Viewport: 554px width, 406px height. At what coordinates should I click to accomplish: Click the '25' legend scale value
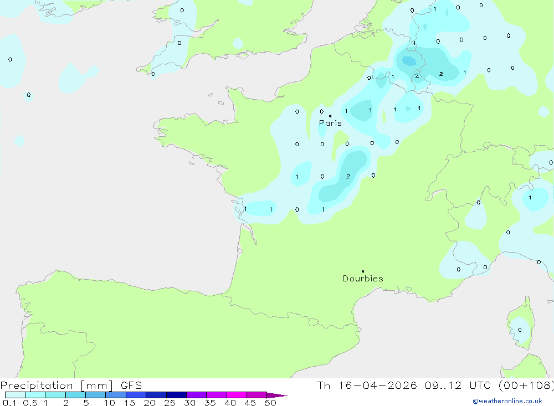coord(170,403)
